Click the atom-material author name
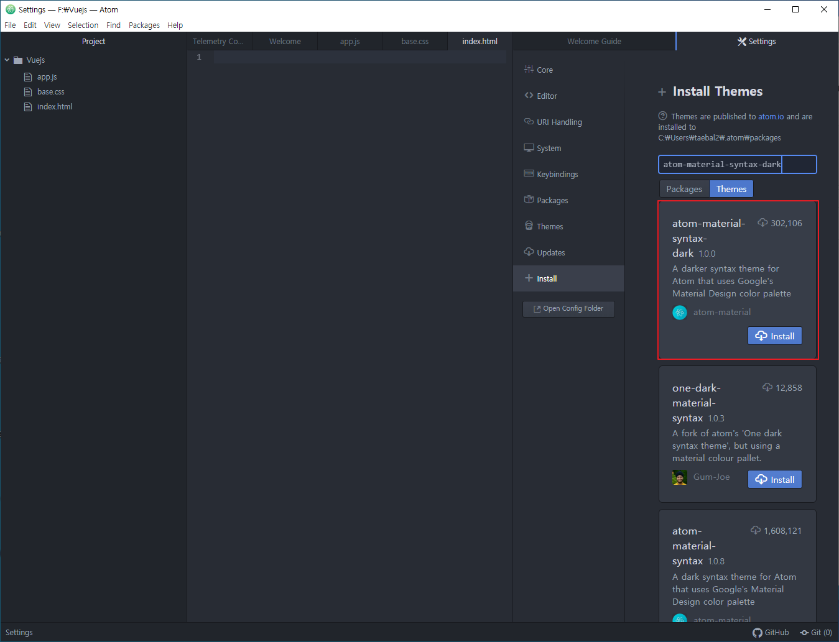Screen dimensions: 839x642 pyautogui.click(x=722, y=313)
